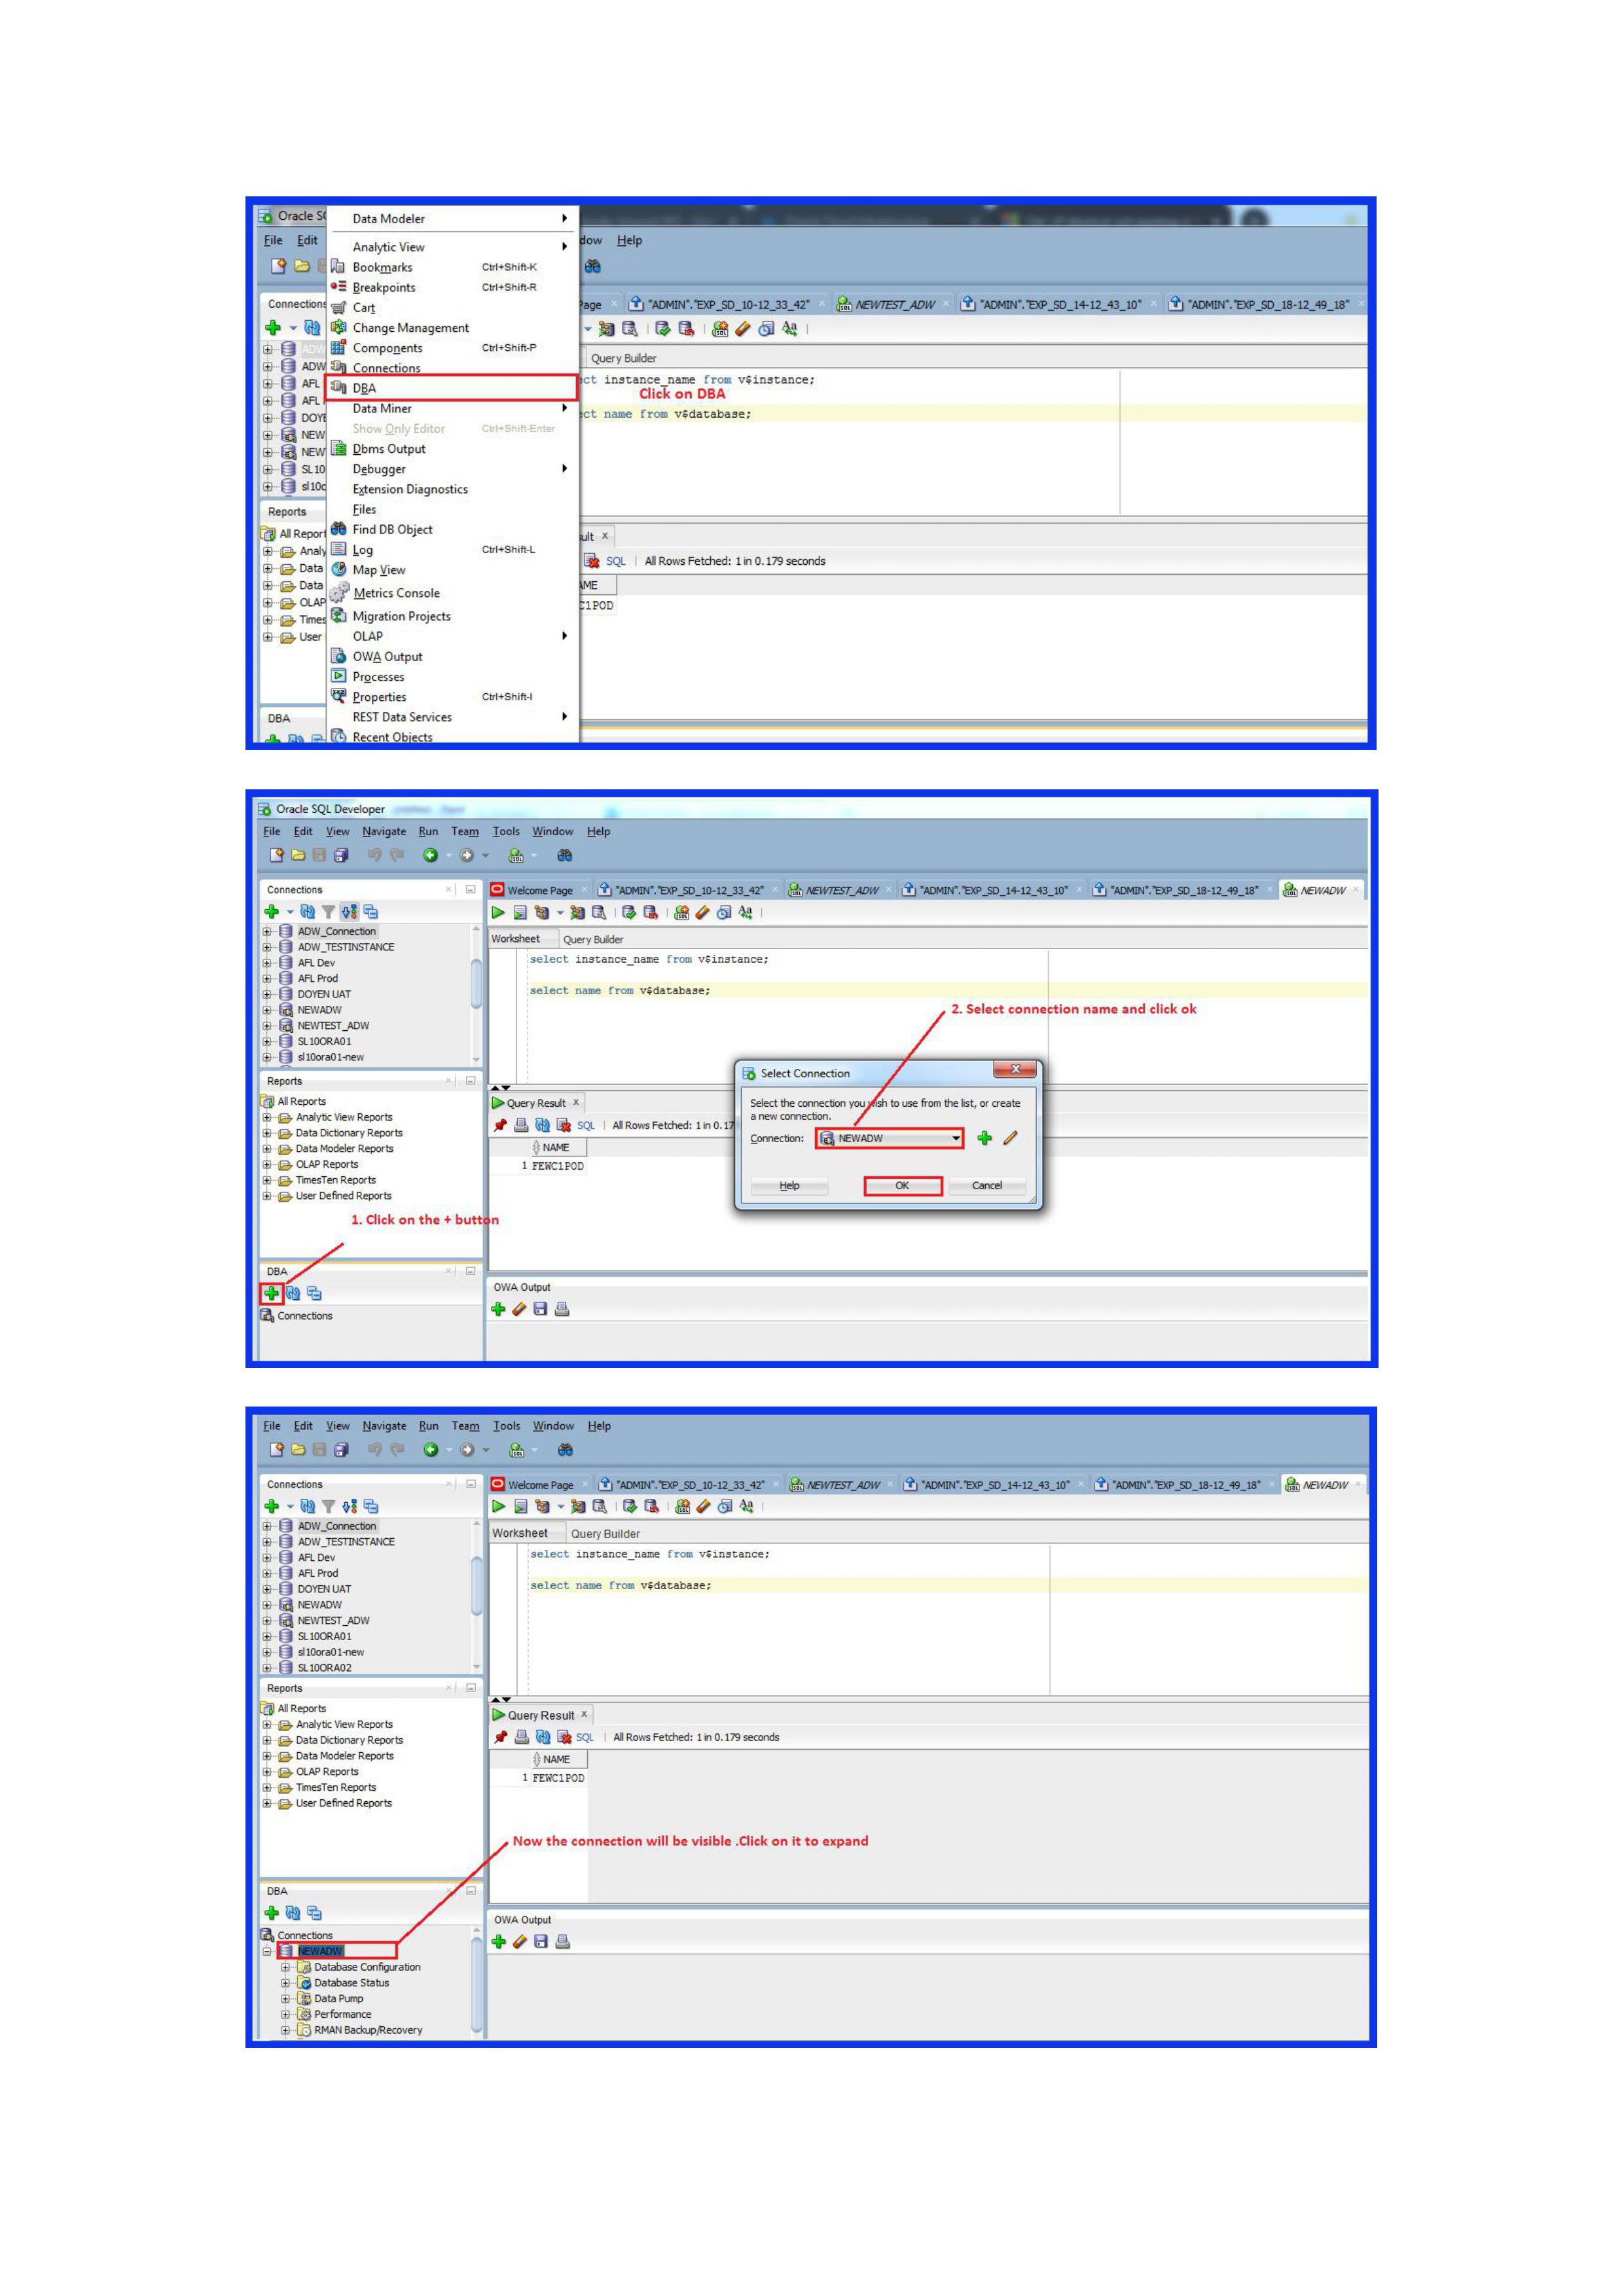Click Run Statement green arrow in middle screenshot
1624x2296 pixels.
(x=498, y=912)
